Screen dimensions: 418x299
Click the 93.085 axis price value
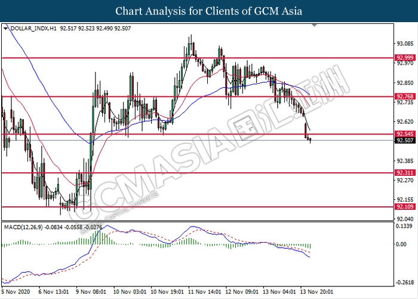tap(405, 44)
